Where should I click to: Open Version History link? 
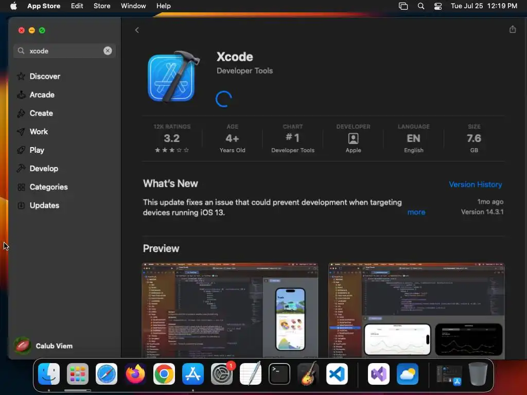(475, 185)
